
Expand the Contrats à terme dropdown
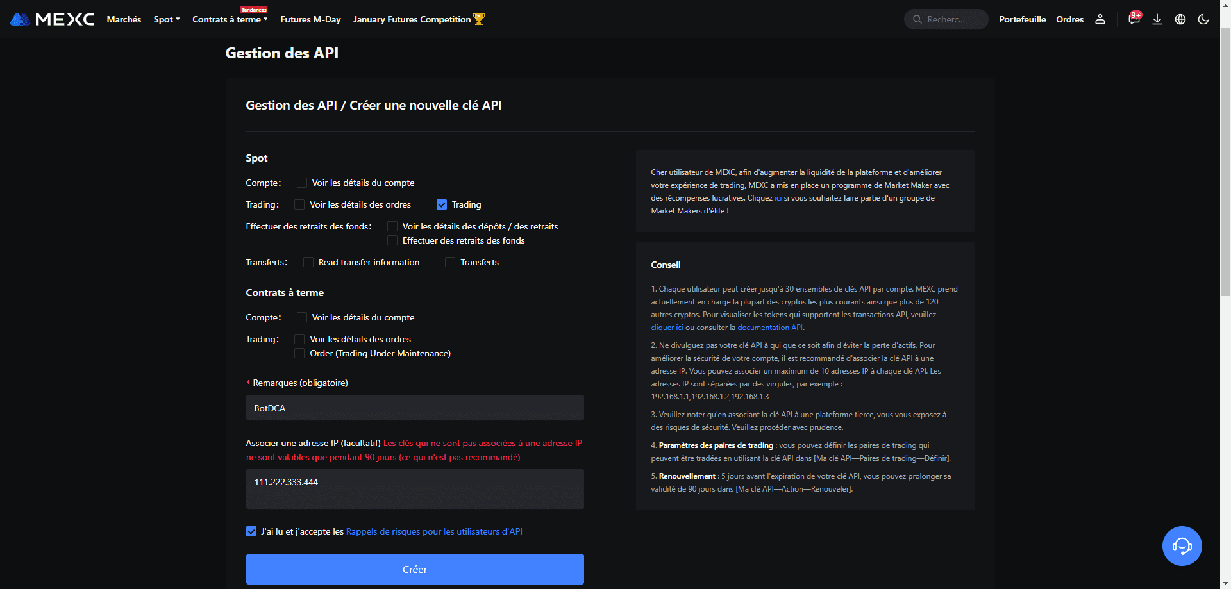230,20
